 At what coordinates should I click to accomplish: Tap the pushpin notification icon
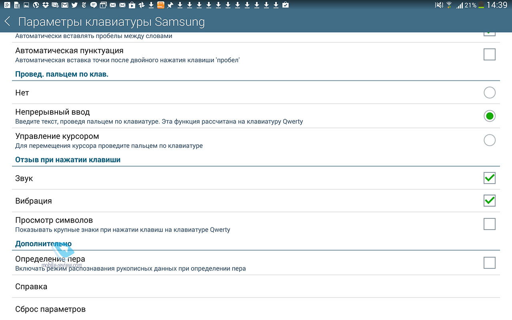170,5
